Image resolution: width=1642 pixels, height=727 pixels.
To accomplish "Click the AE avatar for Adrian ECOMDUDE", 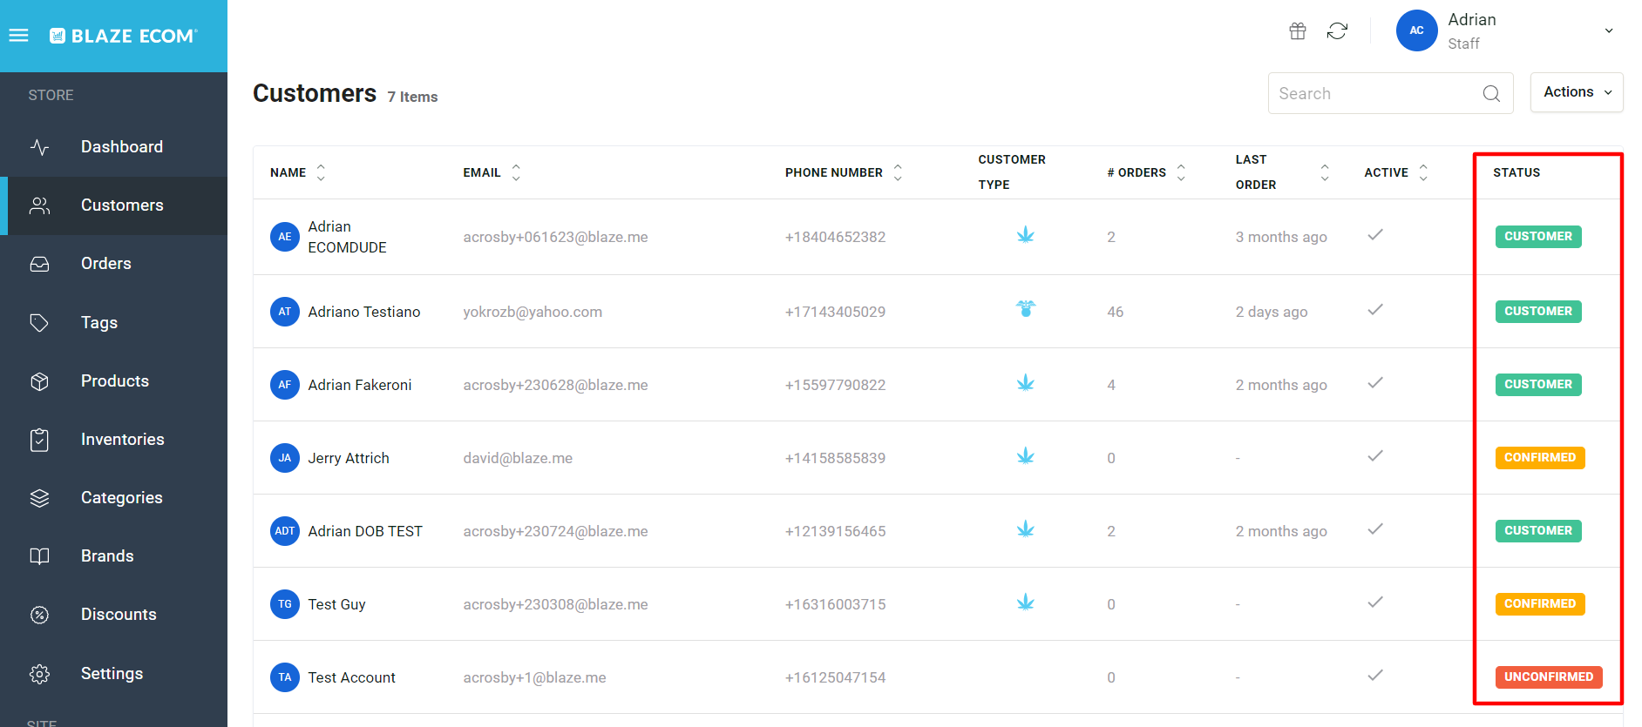I will [x=285, y=237].
